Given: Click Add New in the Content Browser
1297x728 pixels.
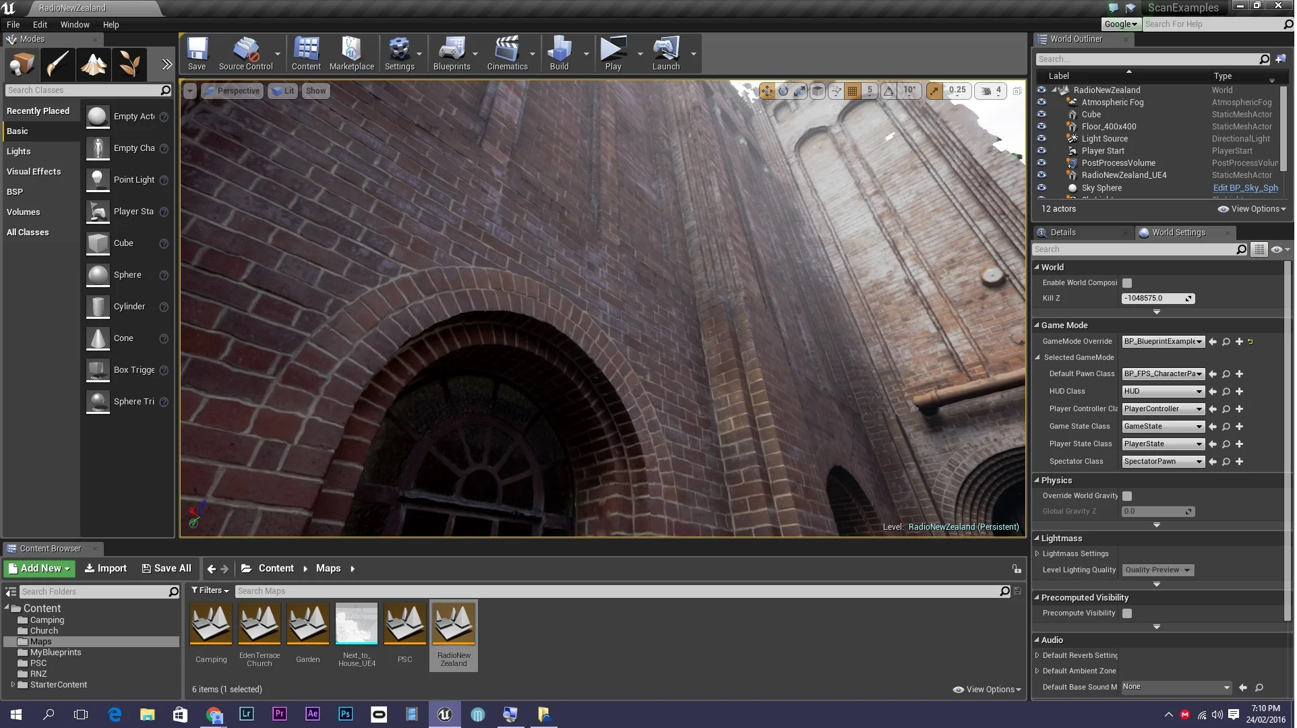Looking at the screenshot, I should tap(38, 568).
